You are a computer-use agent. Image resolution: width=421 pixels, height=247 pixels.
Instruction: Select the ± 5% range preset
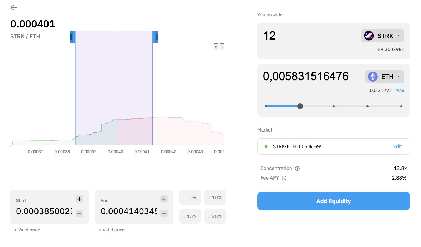pos(190,197)
